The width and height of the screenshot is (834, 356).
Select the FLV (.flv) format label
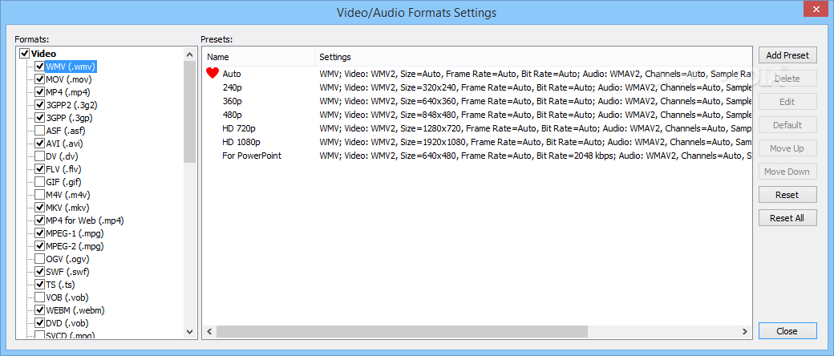[63, 169]
